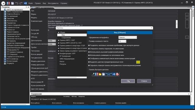Click the Комплектация list vertical scrollbar
This screenshot has height=110, width=195.
(x=177, y=24)
